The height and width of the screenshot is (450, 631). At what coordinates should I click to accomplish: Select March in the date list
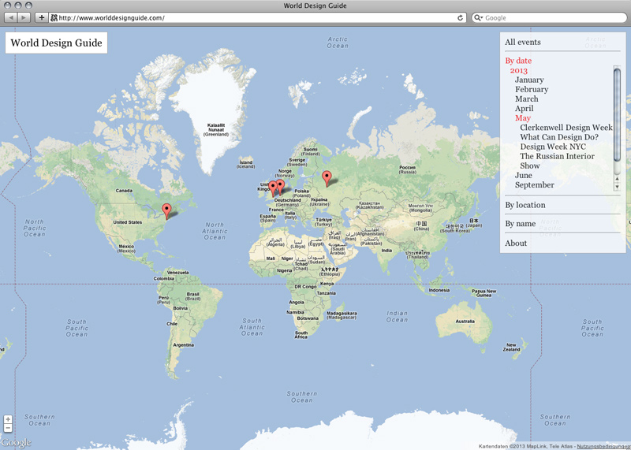(x=526, y=99)
